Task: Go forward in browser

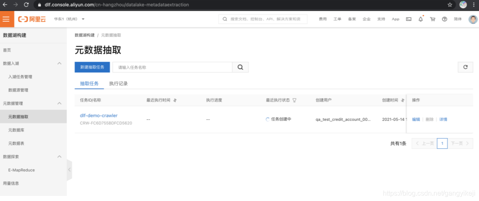Action: (16, 5)
